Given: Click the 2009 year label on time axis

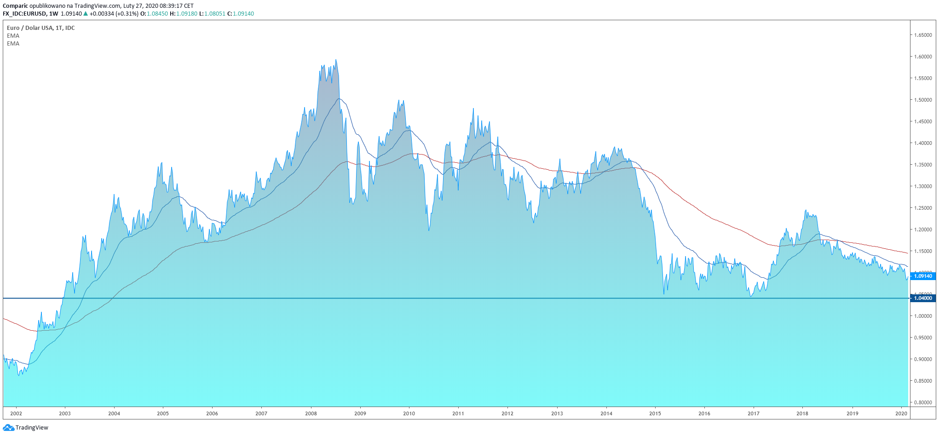Looking at the screenshot, I should [360, 413].
